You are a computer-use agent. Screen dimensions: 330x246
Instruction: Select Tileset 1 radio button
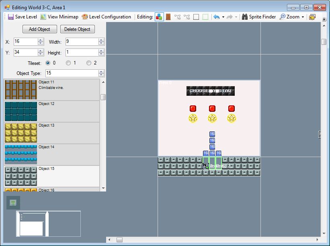(x=68, y=63)
